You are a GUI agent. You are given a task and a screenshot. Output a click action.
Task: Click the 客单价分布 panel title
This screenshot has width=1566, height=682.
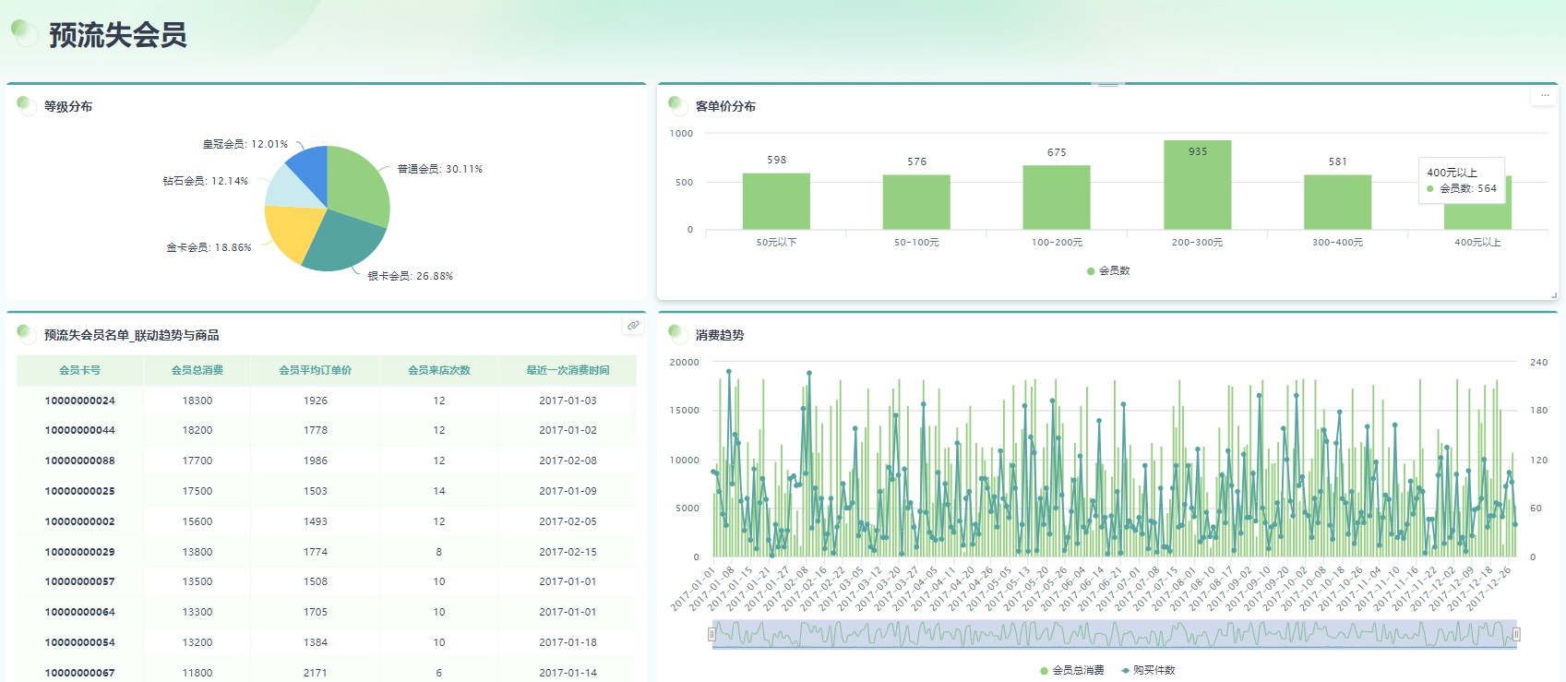tap(725, 106)
